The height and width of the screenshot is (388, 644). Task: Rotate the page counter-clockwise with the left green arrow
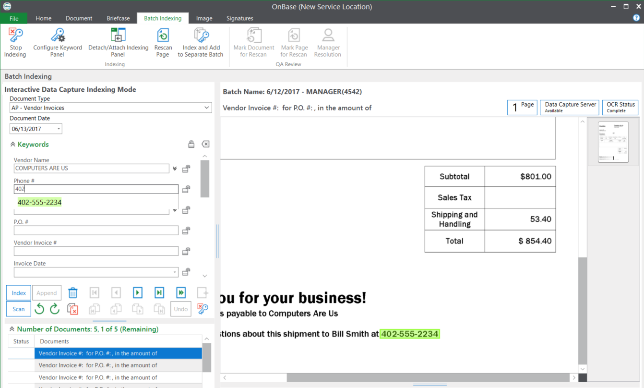pos(39,309)
